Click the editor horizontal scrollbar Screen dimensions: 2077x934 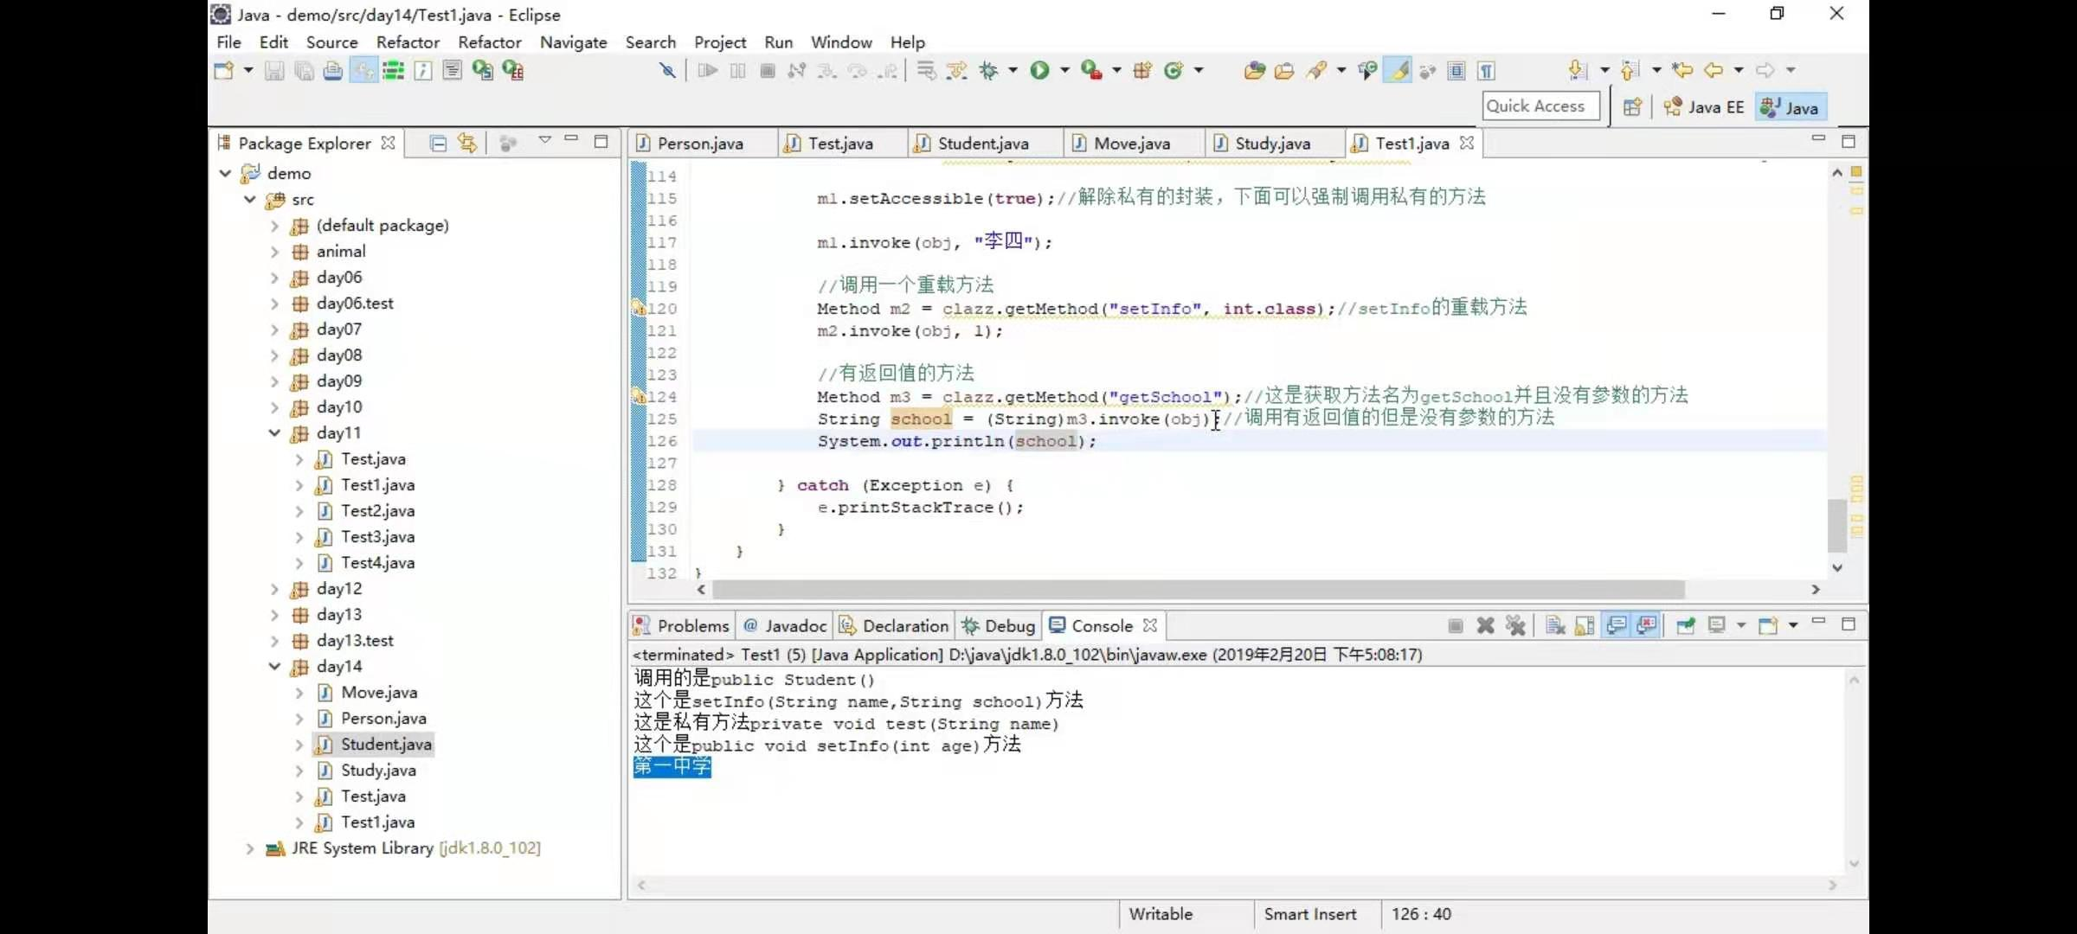point(1197,590)
